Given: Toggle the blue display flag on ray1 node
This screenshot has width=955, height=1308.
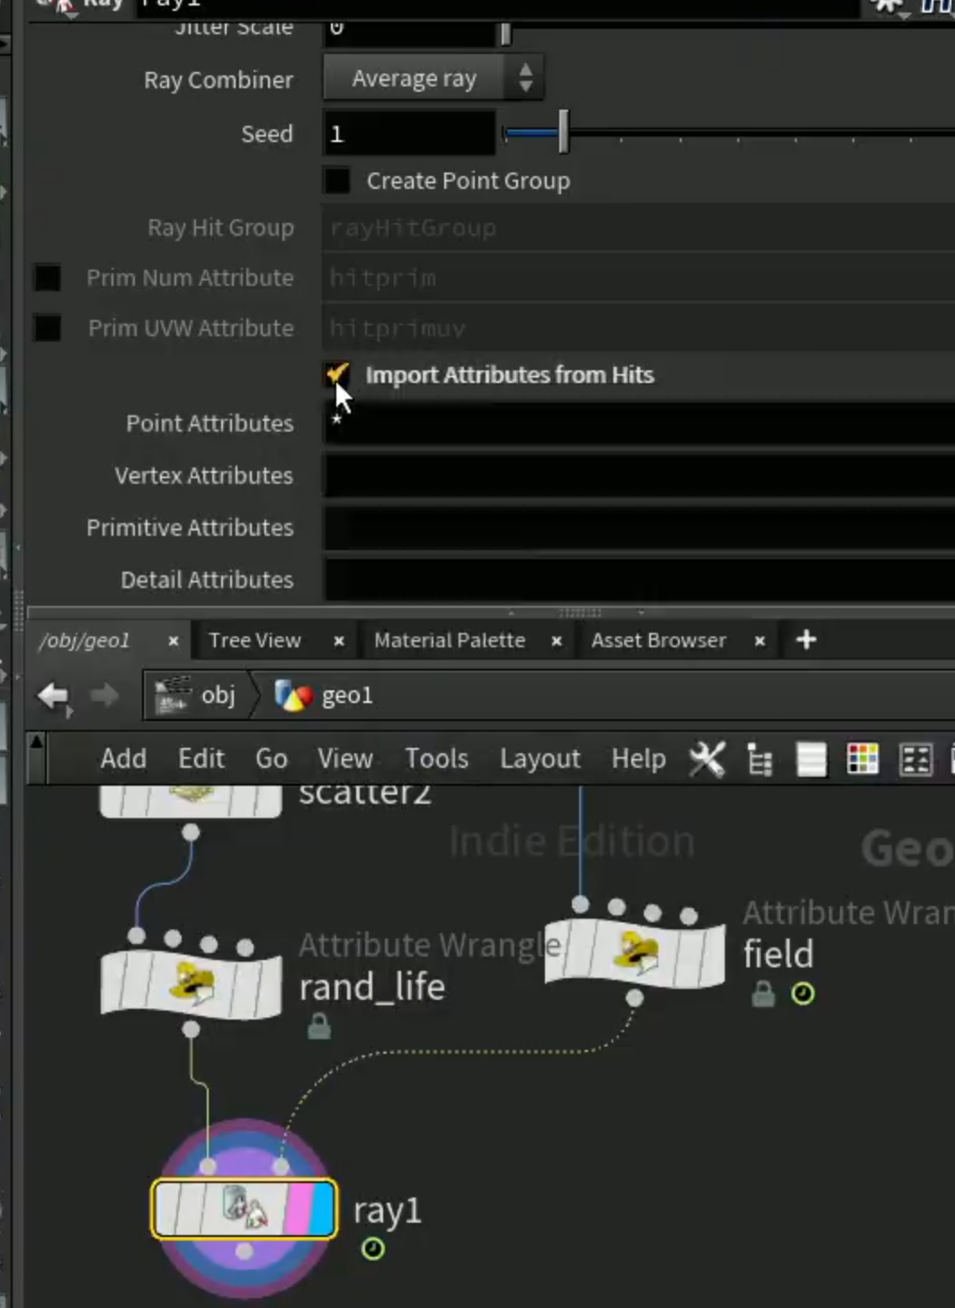Looking at the screenshot, I should (323, 1209).
